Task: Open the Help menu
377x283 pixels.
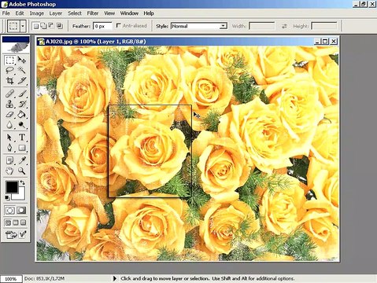Action: coord(149,13)
